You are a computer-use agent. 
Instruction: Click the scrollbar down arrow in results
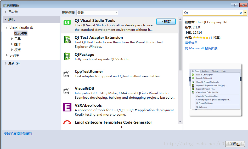point(180,122)
